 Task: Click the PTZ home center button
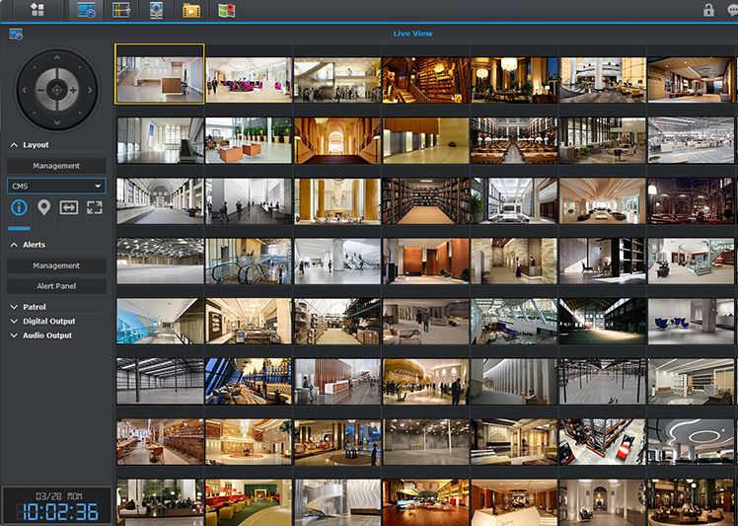[56, 89]
